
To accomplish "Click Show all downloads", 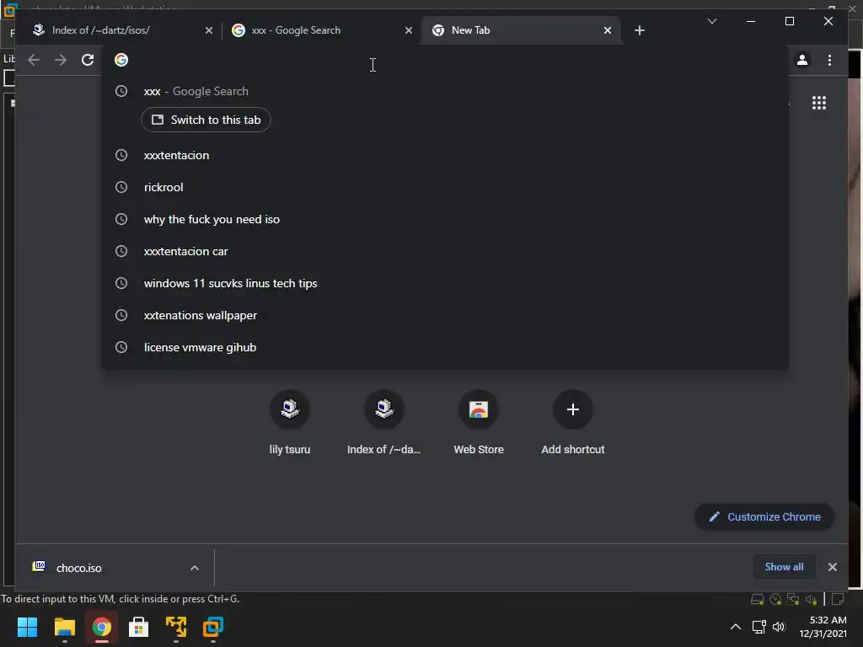I will 784,567.
